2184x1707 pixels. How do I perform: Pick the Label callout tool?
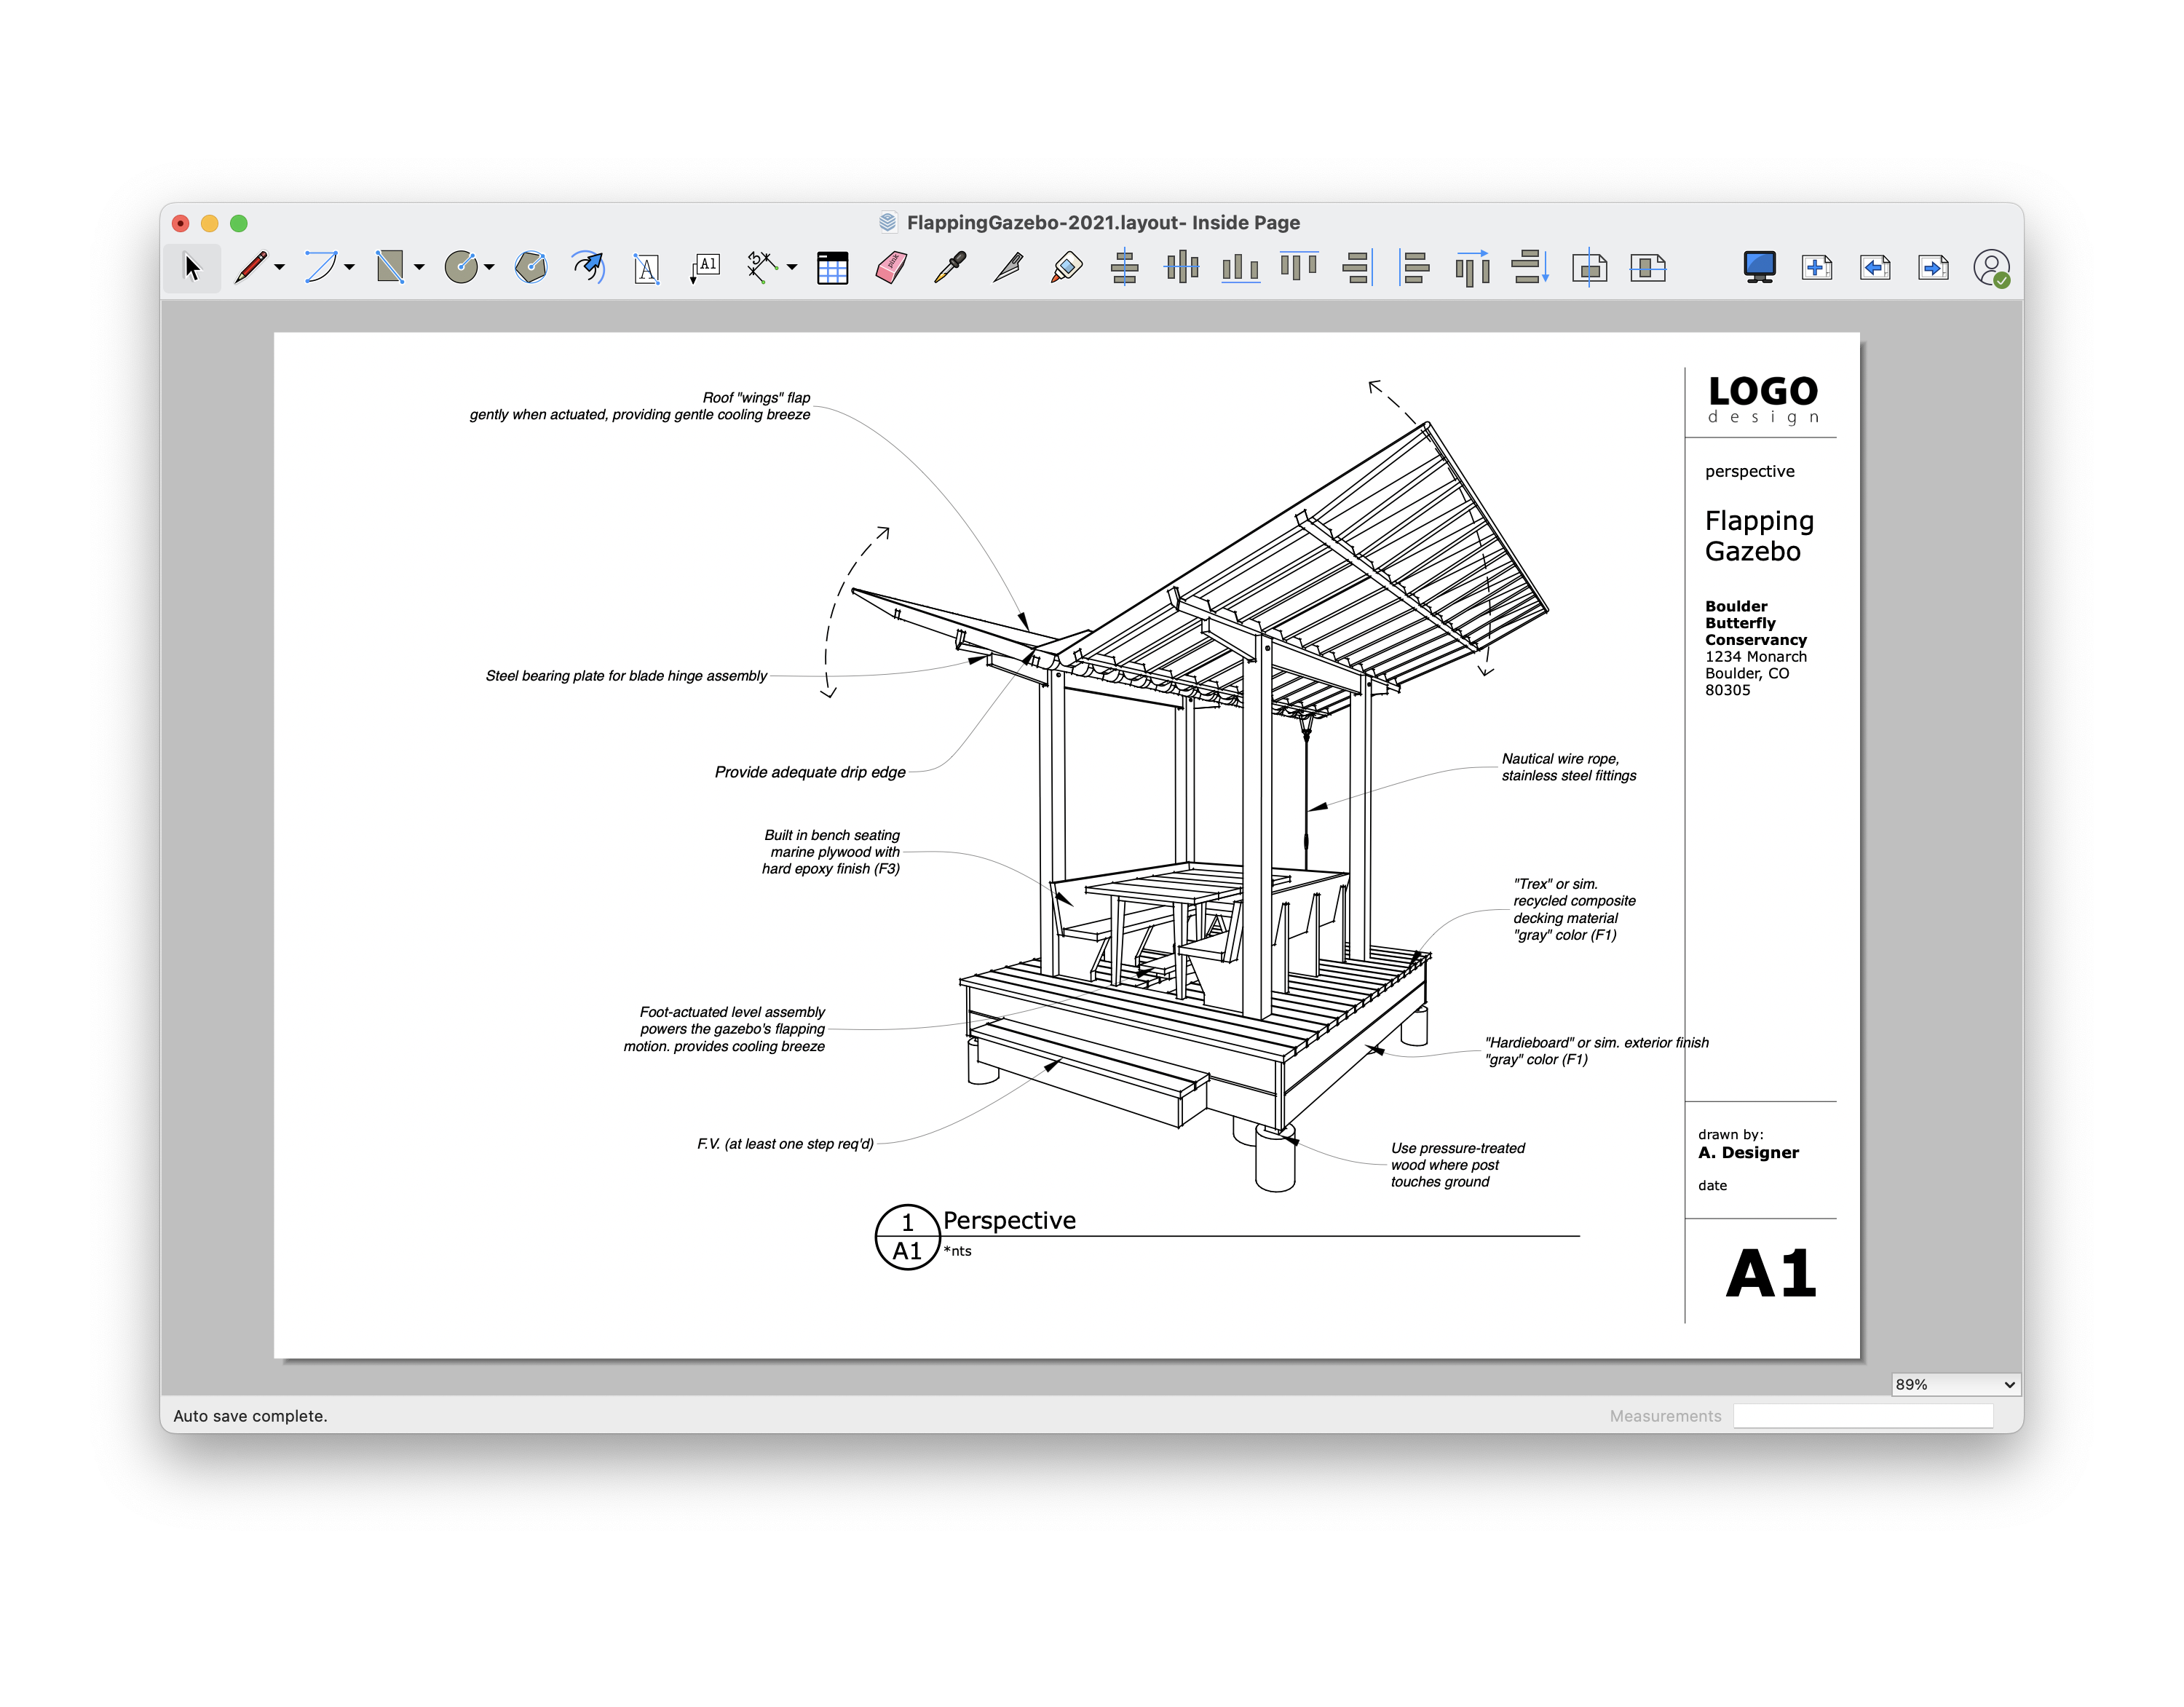click(x=705, y=267)
